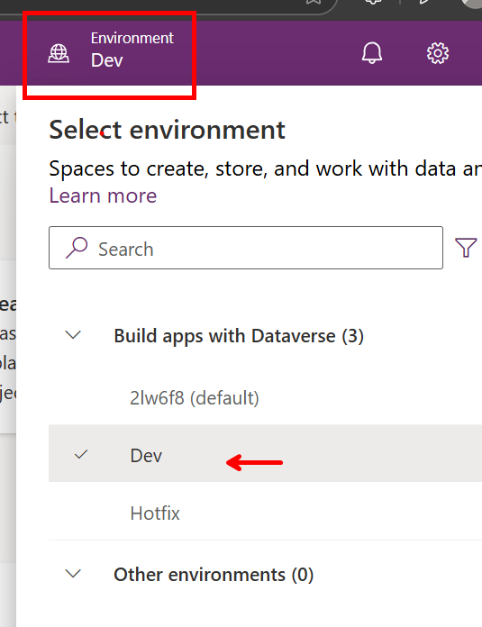Image resolution: width=482 pixels, height=627 pixels.
Task: Select the 2lw6f8 (default) environment
Action: point(195,398)
